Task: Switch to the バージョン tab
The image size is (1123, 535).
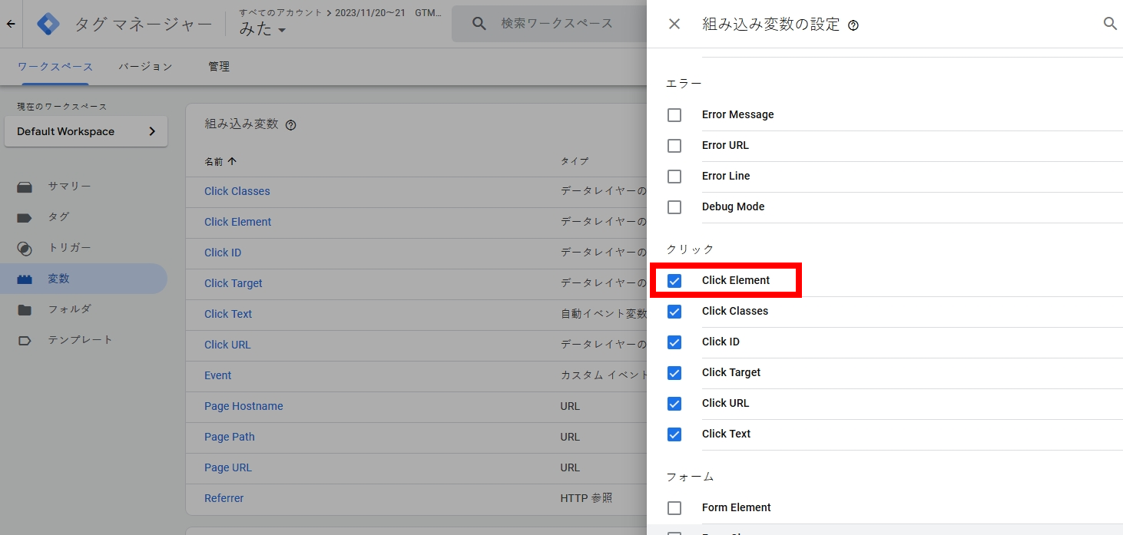Action: tap(145, 67)
